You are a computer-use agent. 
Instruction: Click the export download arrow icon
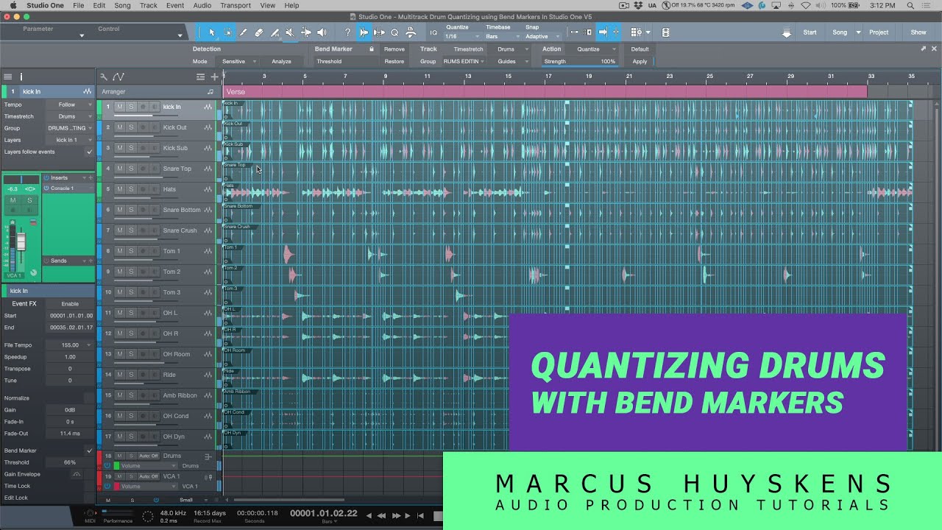tap(787, 33)
